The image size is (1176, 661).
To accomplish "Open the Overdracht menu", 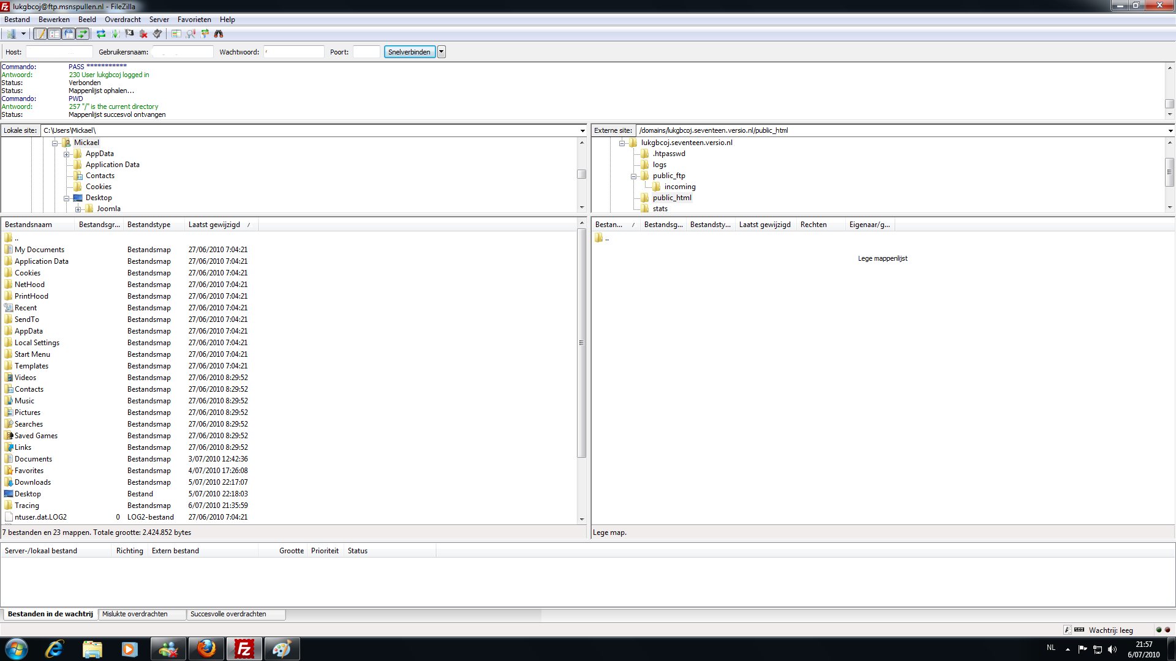I will 123,20.
